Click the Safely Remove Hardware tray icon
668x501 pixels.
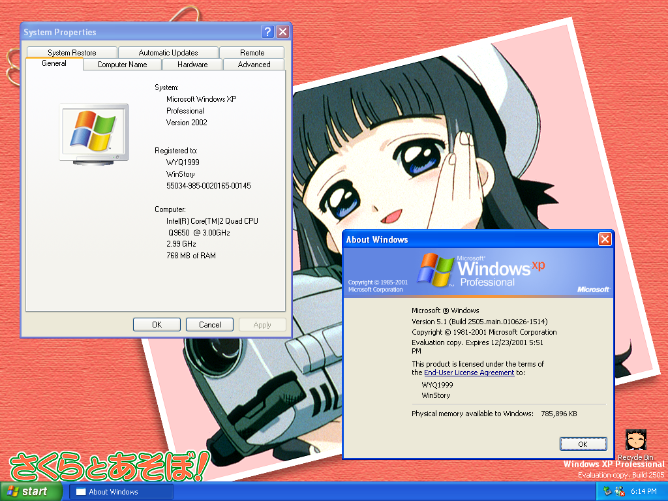[607, 491]
